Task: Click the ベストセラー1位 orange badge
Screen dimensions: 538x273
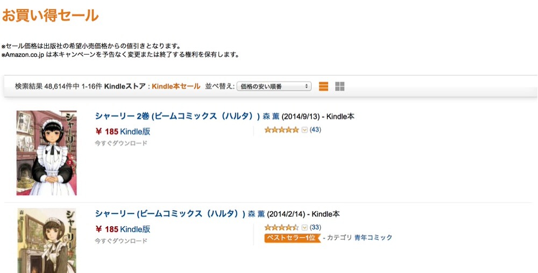Action: tap(292, 238)
